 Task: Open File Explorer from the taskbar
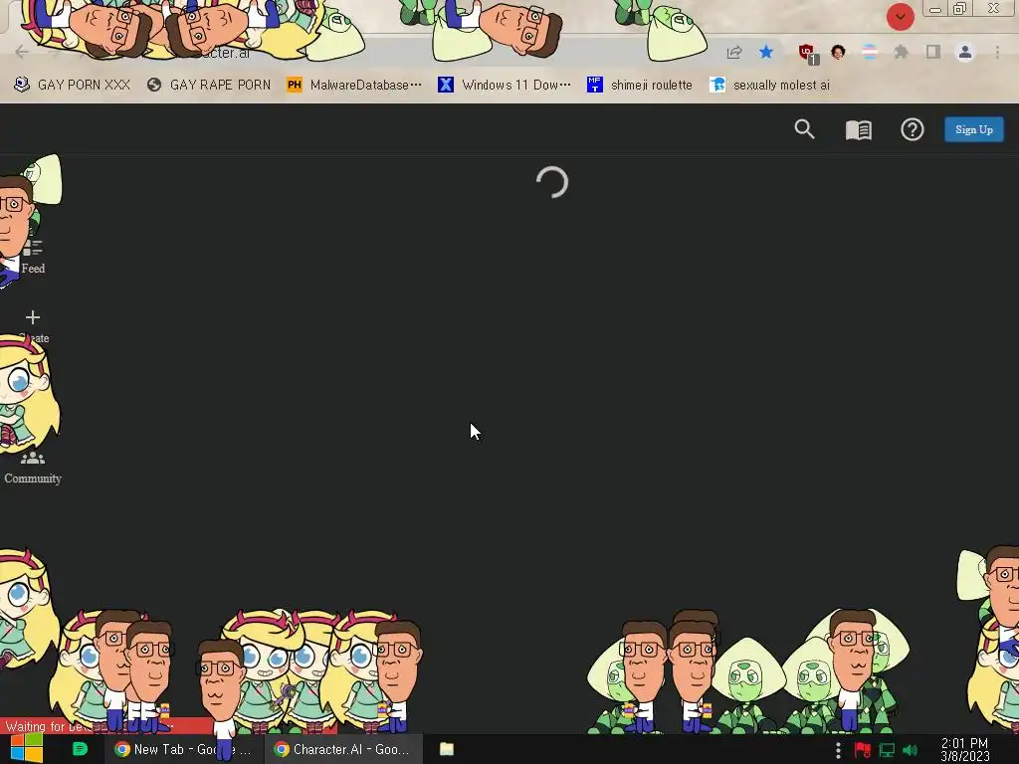point(447,749)
